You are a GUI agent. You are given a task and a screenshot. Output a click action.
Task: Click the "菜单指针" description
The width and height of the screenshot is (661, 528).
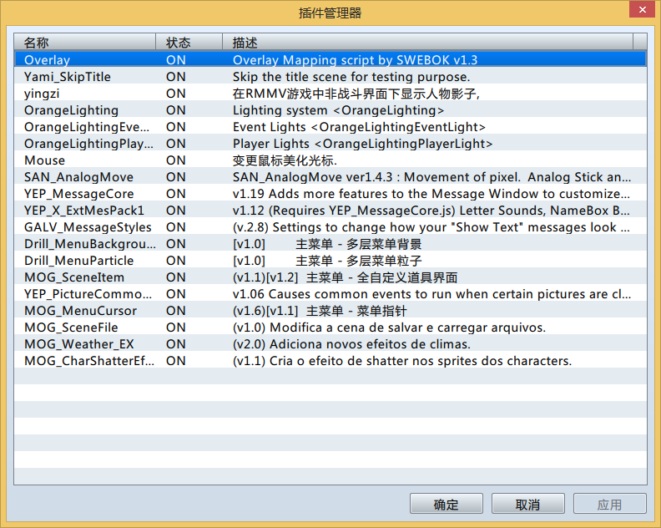coord(320,311)
